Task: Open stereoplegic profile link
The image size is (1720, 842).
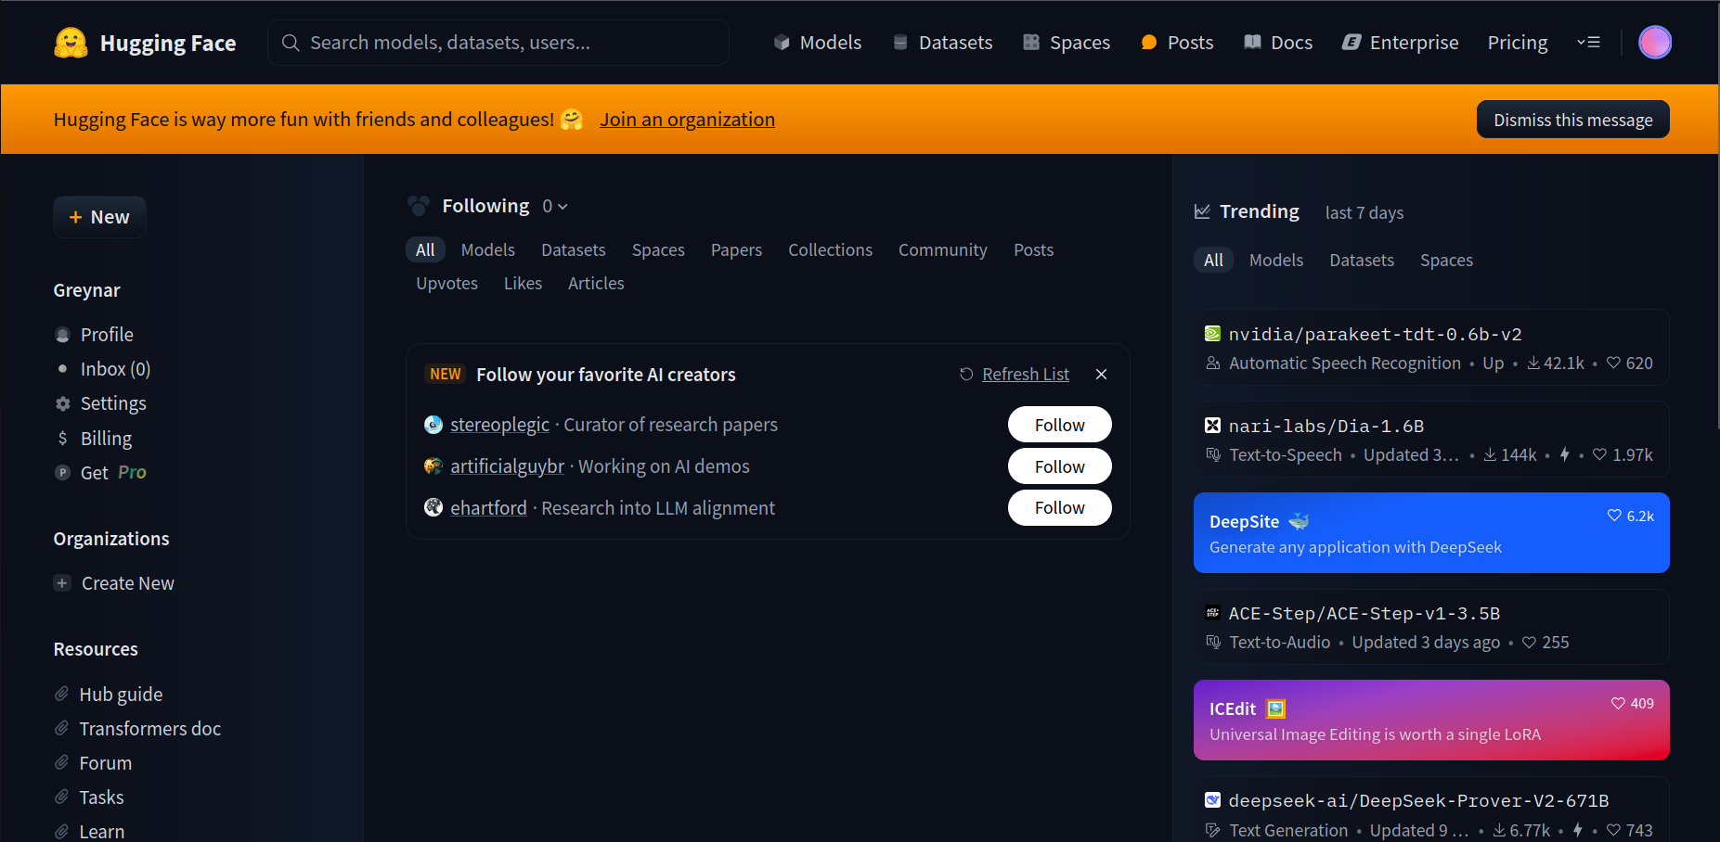Action: (x=499, y=425)
